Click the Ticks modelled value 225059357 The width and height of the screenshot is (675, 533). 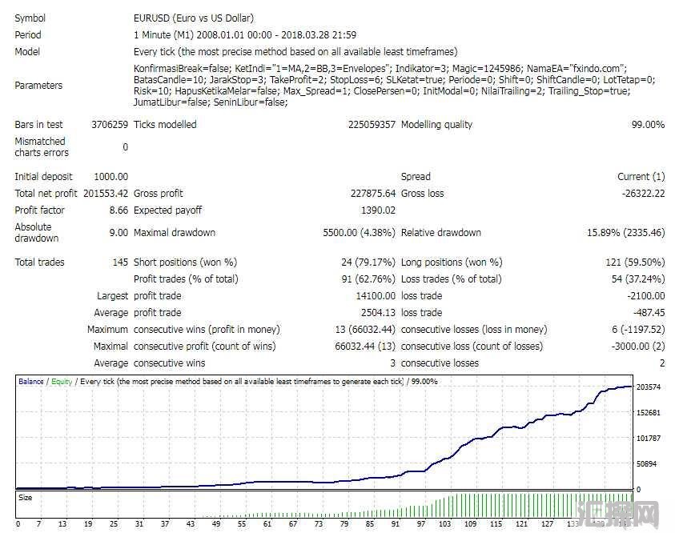pos(372,125)
